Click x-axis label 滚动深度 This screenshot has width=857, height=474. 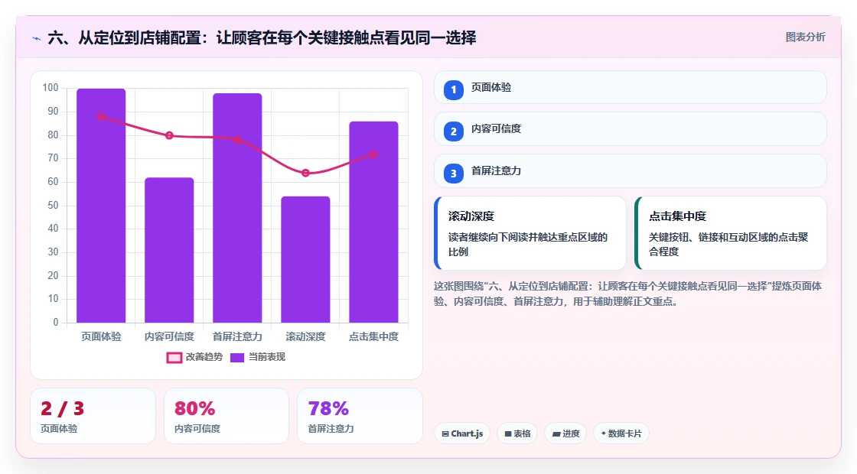[x=305, y=336]
